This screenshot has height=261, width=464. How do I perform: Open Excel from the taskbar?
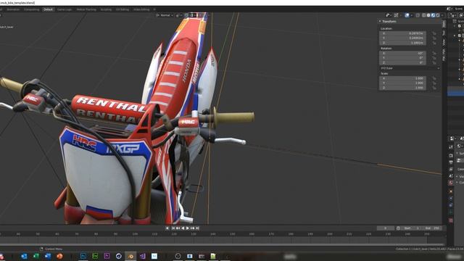pos(36,256)
